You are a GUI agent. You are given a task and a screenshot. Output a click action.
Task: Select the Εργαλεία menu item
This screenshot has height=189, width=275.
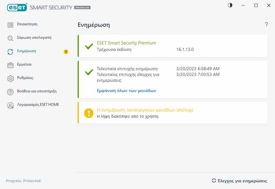[24, 65]
